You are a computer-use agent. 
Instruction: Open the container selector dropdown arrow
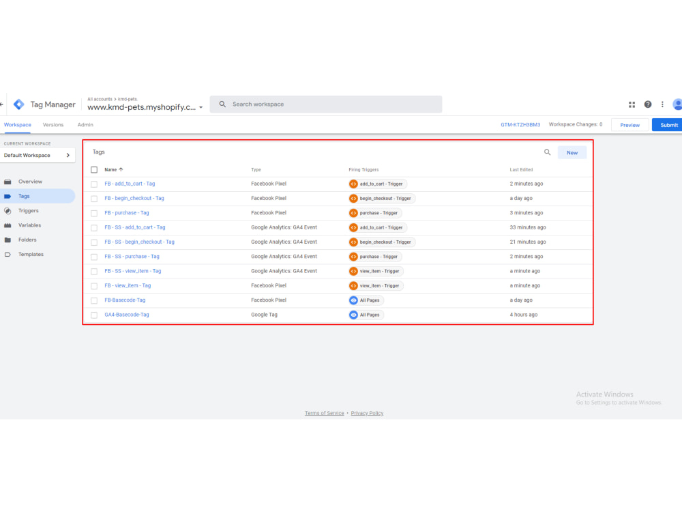click(201, 108)
